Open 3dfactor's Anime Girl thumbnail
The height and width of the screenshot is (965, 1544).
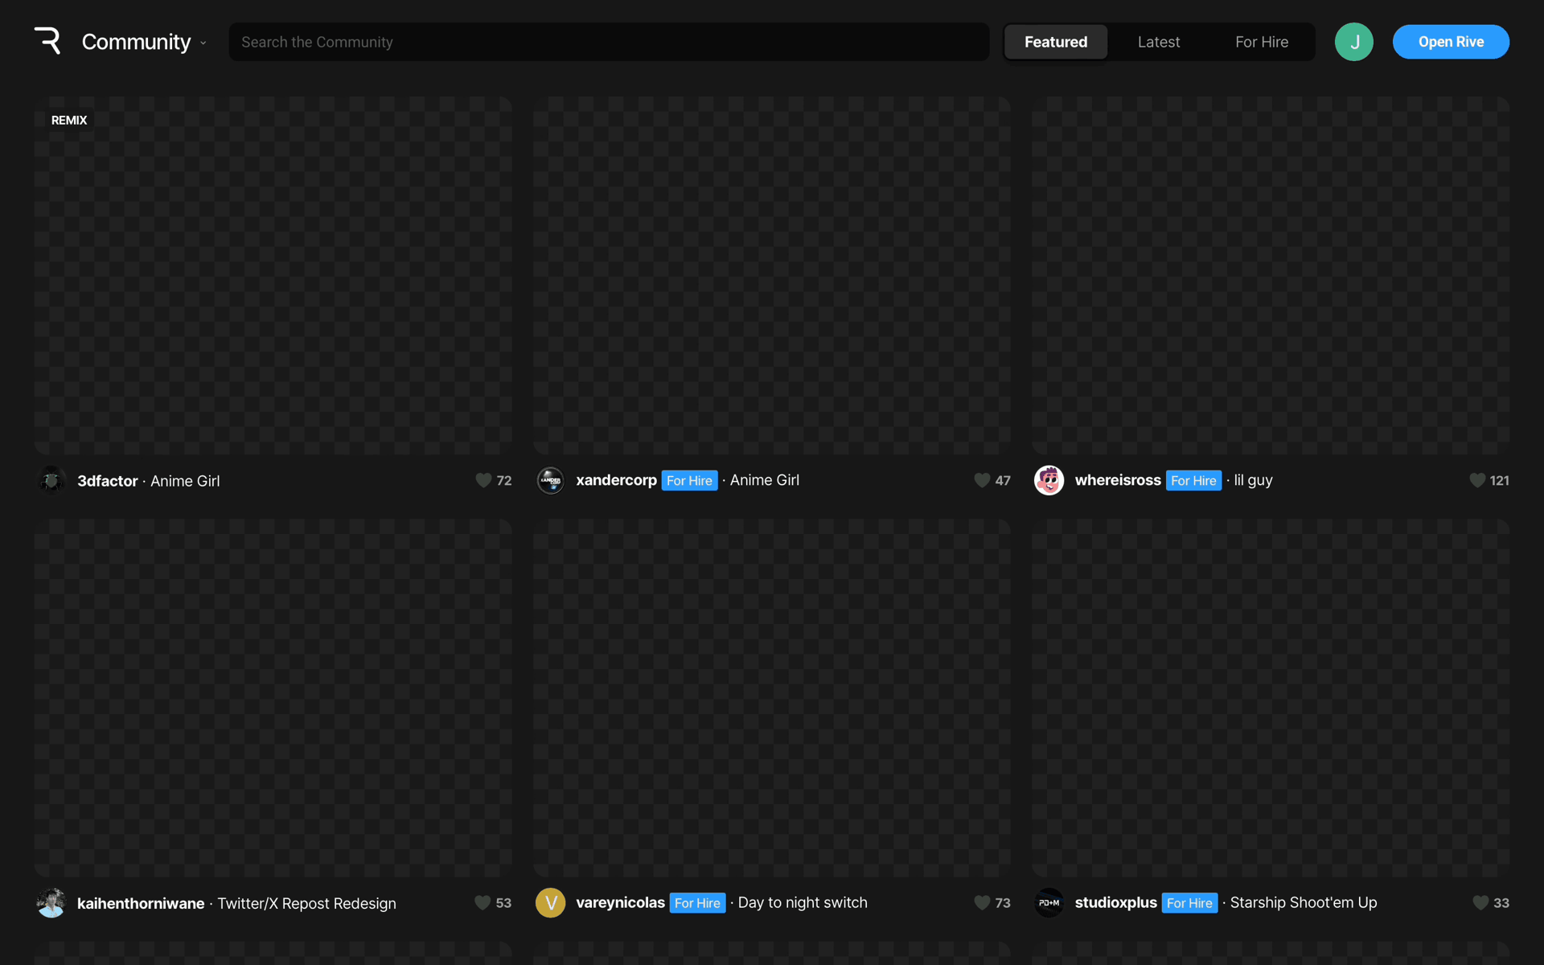click(273, 276)
